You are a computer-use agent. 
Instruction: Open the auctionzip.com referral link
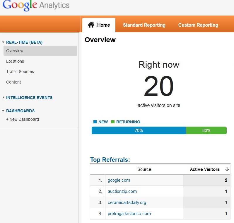[122, 191]
